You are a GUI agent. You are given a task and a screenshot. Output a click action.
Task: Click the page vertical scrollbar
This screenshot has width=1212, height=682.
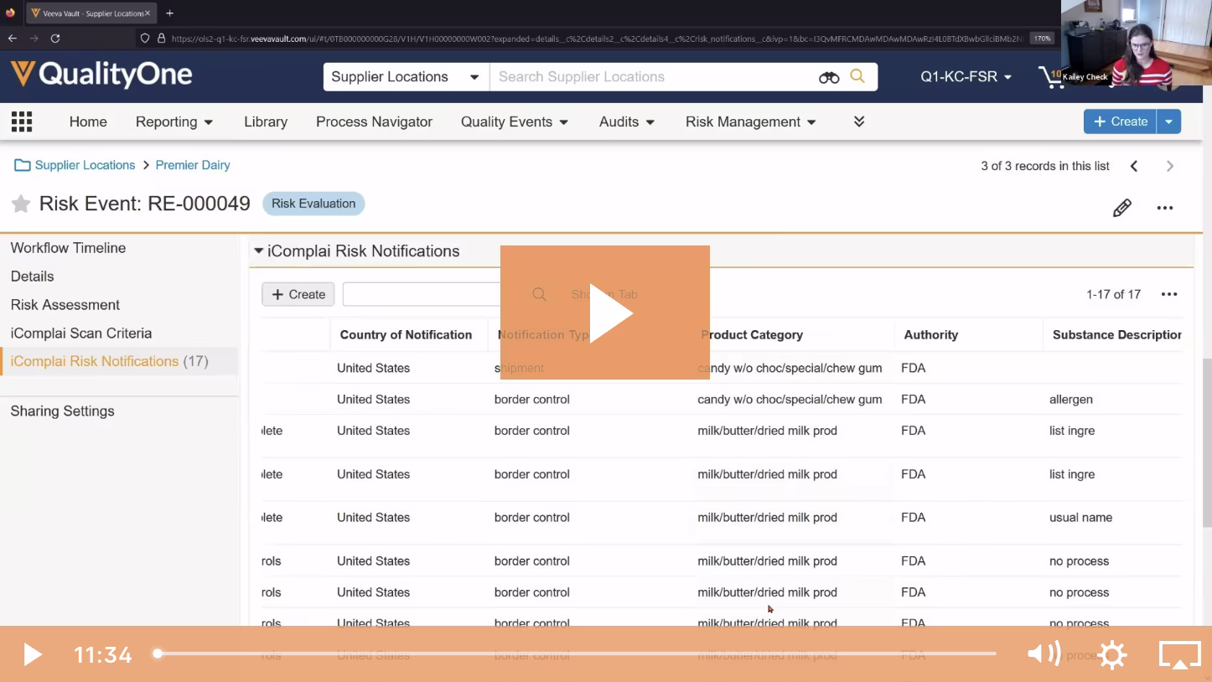[1207, 443]
